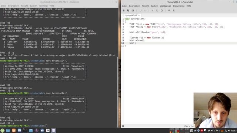Open the Dokumente menu
Image resolution: width=237 pixels, height=133 pixels.
[178, 6]
